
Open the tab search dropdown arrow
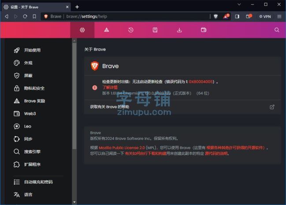pos(239,4)
